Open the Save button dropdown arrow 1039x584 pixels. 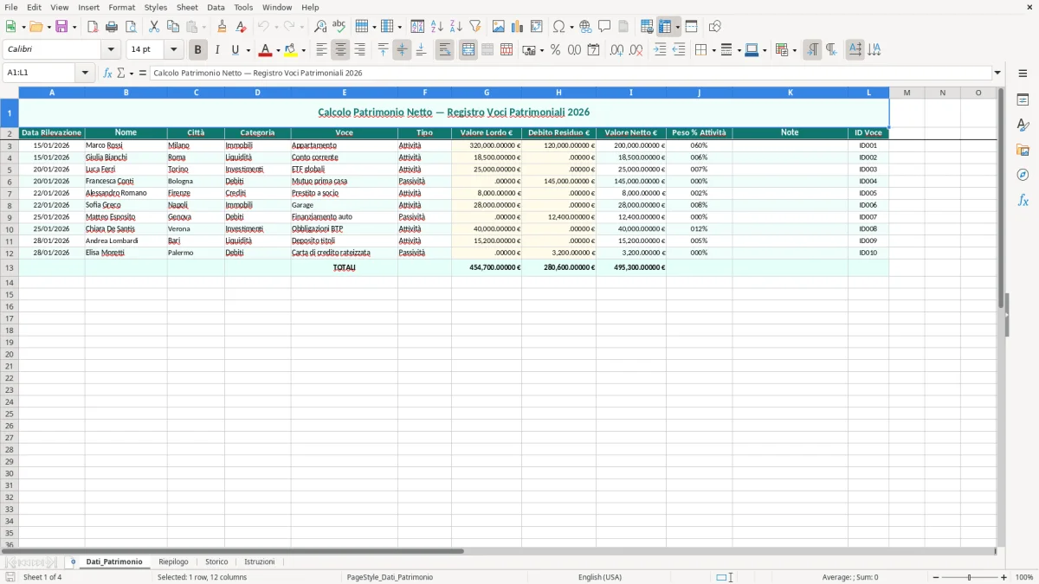74,27
